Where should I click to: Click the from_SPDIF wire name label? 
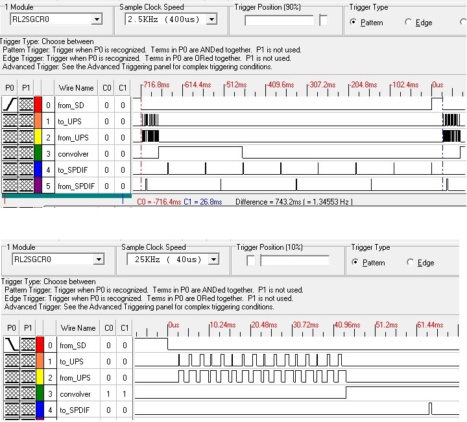[x=77, y=186]
